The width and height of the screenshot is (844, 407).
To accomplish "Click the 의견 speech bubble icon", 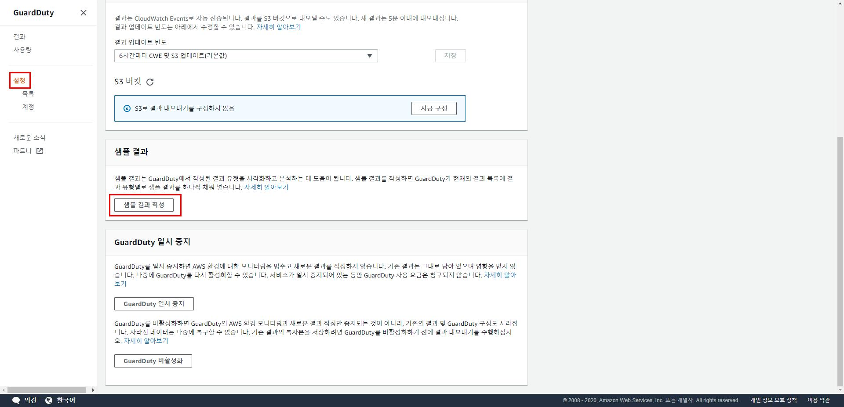I will pos(16,400).
